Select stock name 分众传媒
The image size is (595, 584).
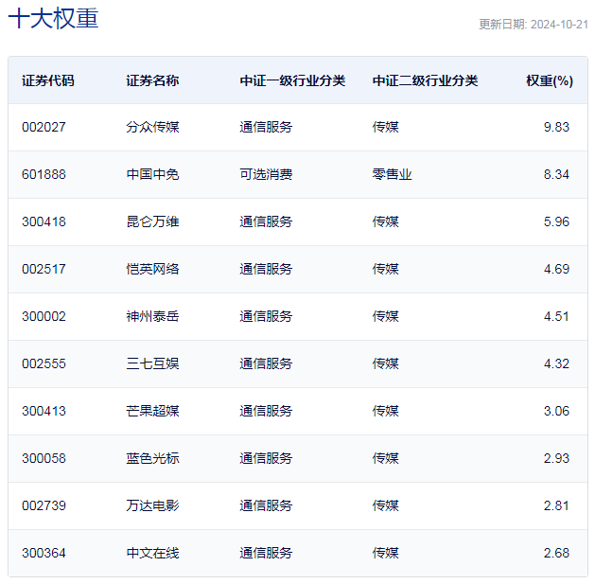[x=152, y=127]
